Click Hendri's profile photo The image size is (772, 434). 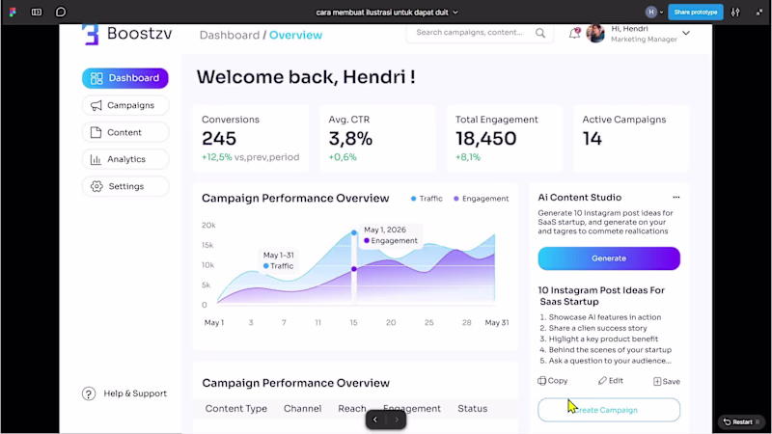595,34
